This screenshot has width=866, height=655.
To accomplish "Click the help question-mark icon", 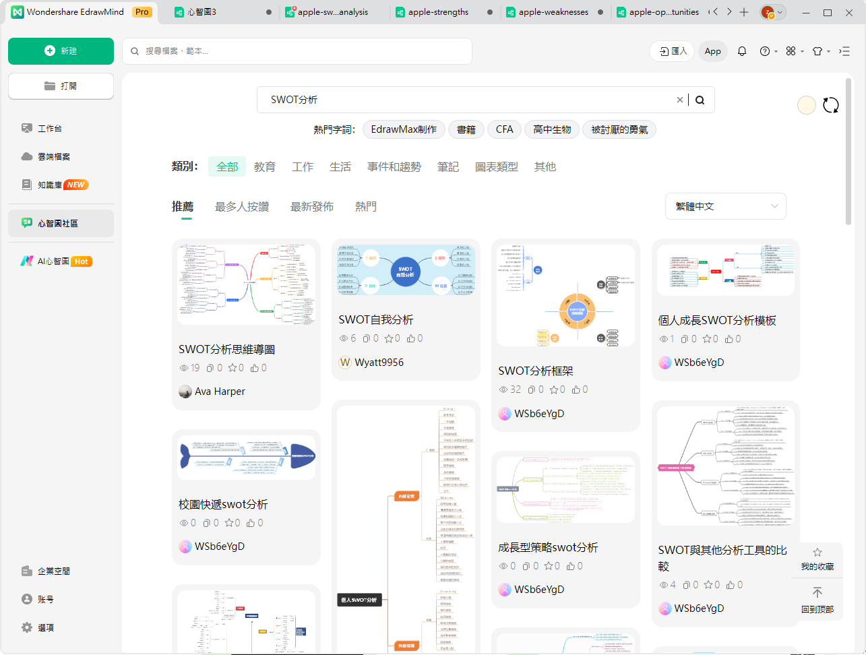I will point(766,51).
